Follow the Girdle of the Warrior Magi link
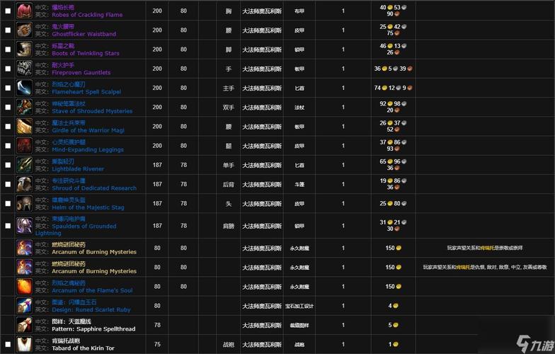The width and height of the screenshot is (555, 354). point(88,130)
